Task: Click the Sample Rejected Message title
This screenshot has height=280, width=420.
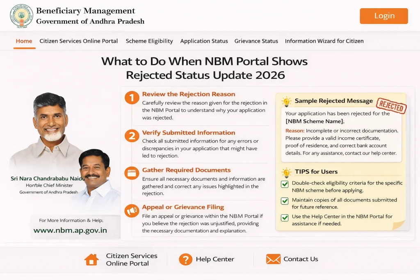Action: click(x=334, y=101)
